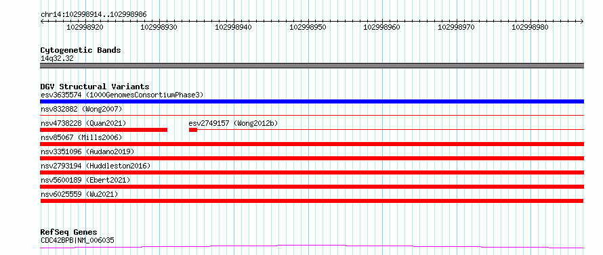
Task: Open the nsv85067 (Mills2006) label
Action: pyautogui.click(x=81, y=137)
